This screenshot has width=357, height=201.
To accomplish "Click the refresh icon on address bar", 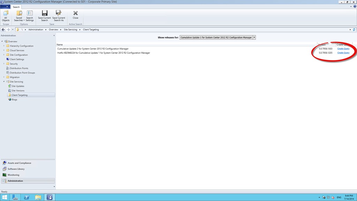I will click(354, 30).
